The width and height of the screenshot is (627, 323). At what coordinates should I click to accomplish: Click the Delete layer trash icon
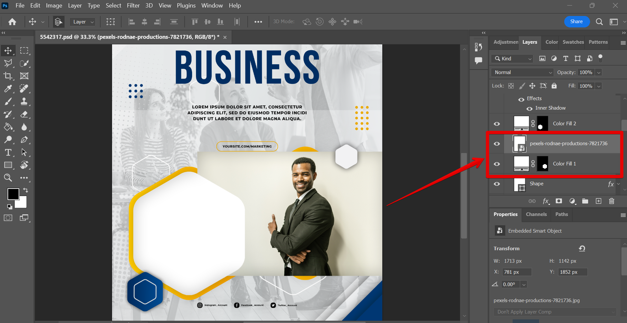pos(612,201)
